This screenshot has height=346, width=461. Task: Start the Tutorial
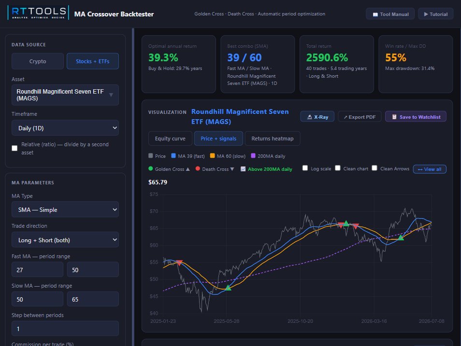pos(436,14)
